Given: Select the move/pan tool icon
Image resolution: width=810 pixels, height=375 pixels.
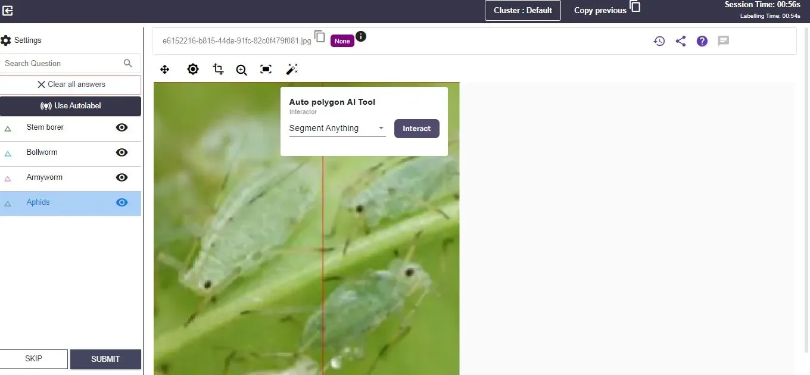Looking at the screenshot, I should 165,70.
